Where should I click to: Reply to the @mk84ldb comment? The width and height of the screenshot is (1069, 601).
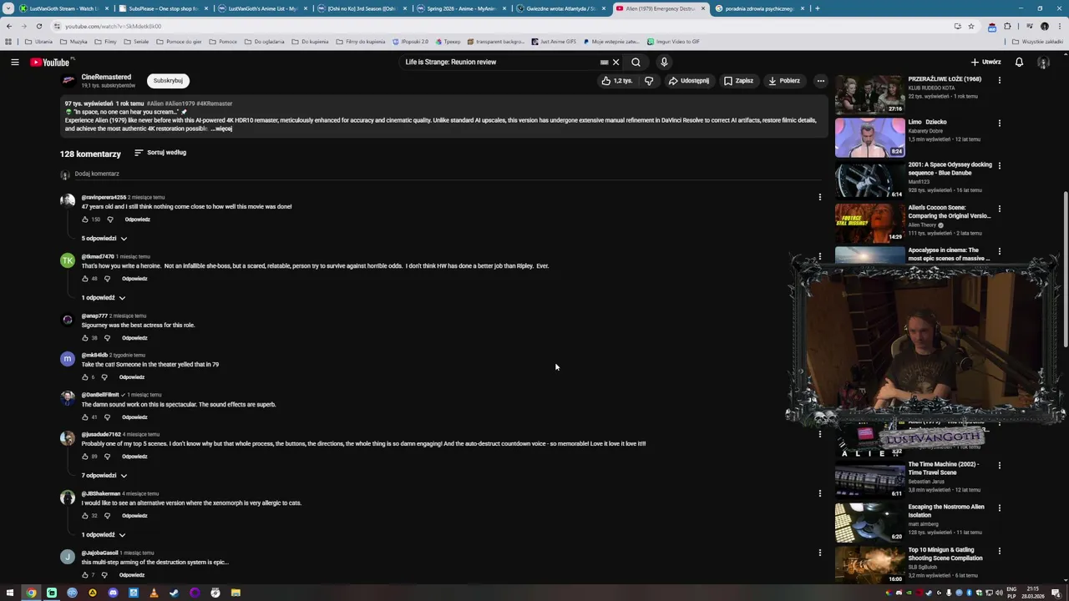132,377
